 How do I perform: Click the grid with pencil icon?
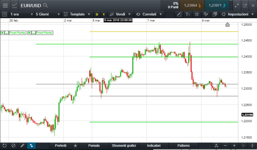click(206, 14)
